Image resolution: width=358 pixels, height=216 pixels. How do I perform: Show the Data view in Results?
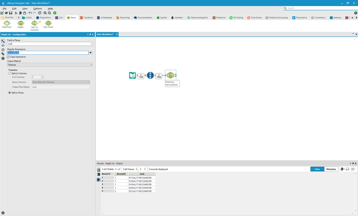pyautogui.click(x=317, y=169)
